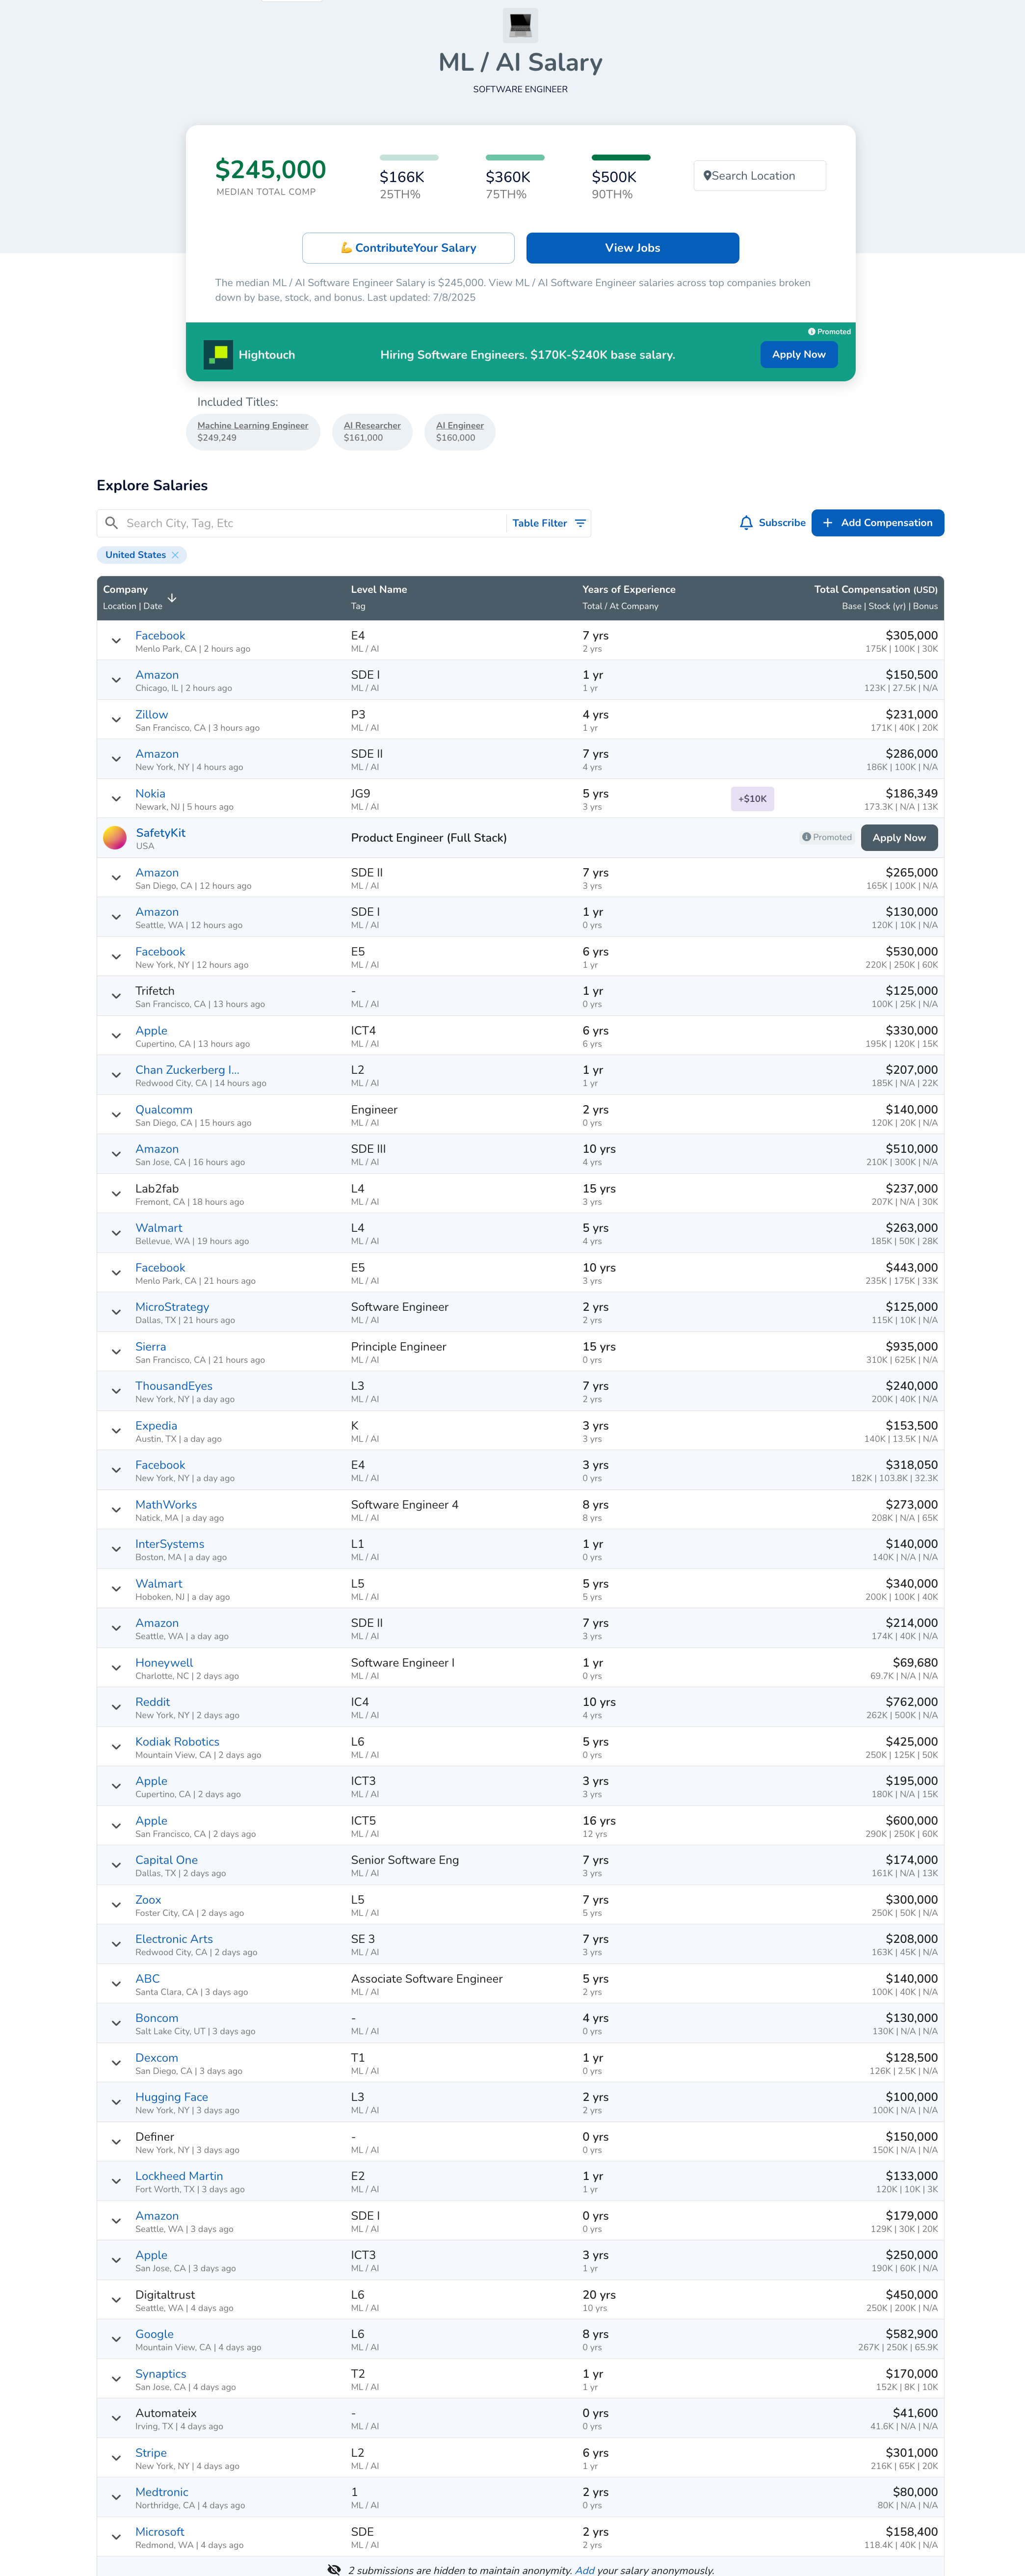Expand the Facebook E4 Menlo Park row

point(116,641)
